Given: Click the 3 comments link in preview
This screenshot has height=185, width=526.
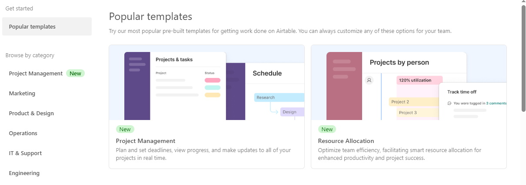Looking at the screenshot, I should click(x=496, y=104).
